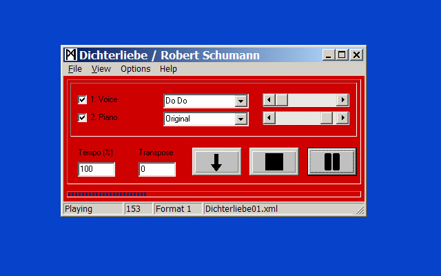441x276 pixels.
Task: Open the Do Do instrument dropdown
Action: point(241,101)
